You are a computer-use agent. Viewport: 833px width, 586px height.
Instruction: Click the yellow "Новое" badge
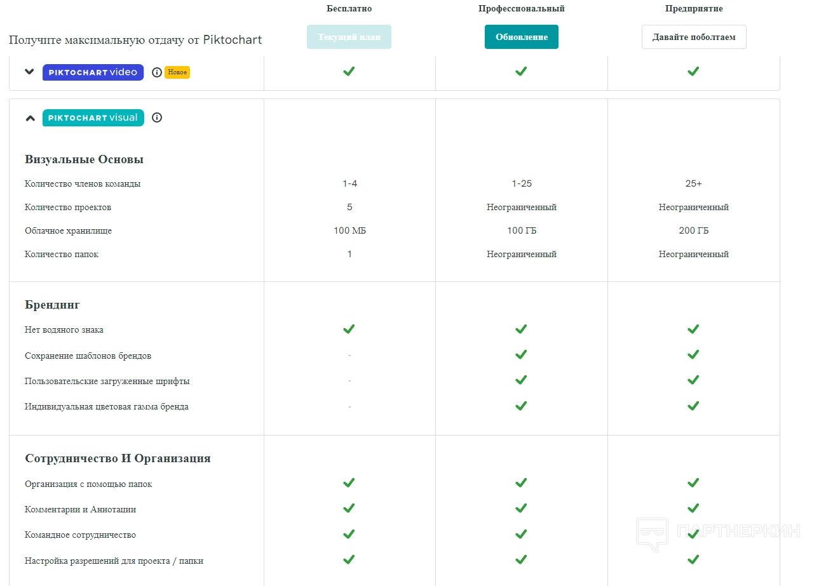pyautogui.click(x=177, y=72)
